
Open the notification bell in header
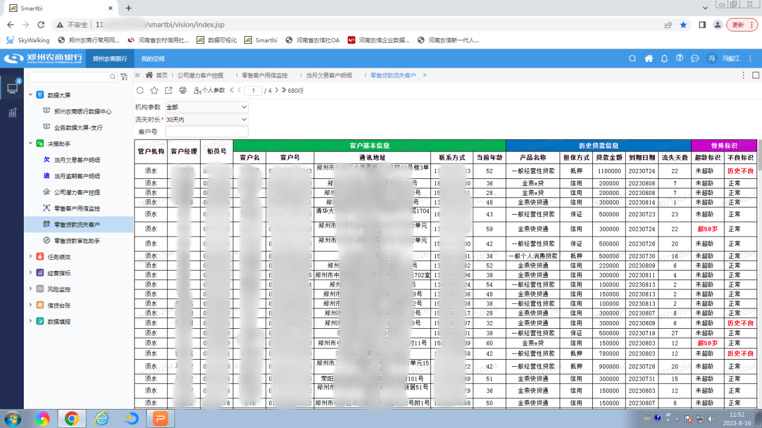[664, 58]
